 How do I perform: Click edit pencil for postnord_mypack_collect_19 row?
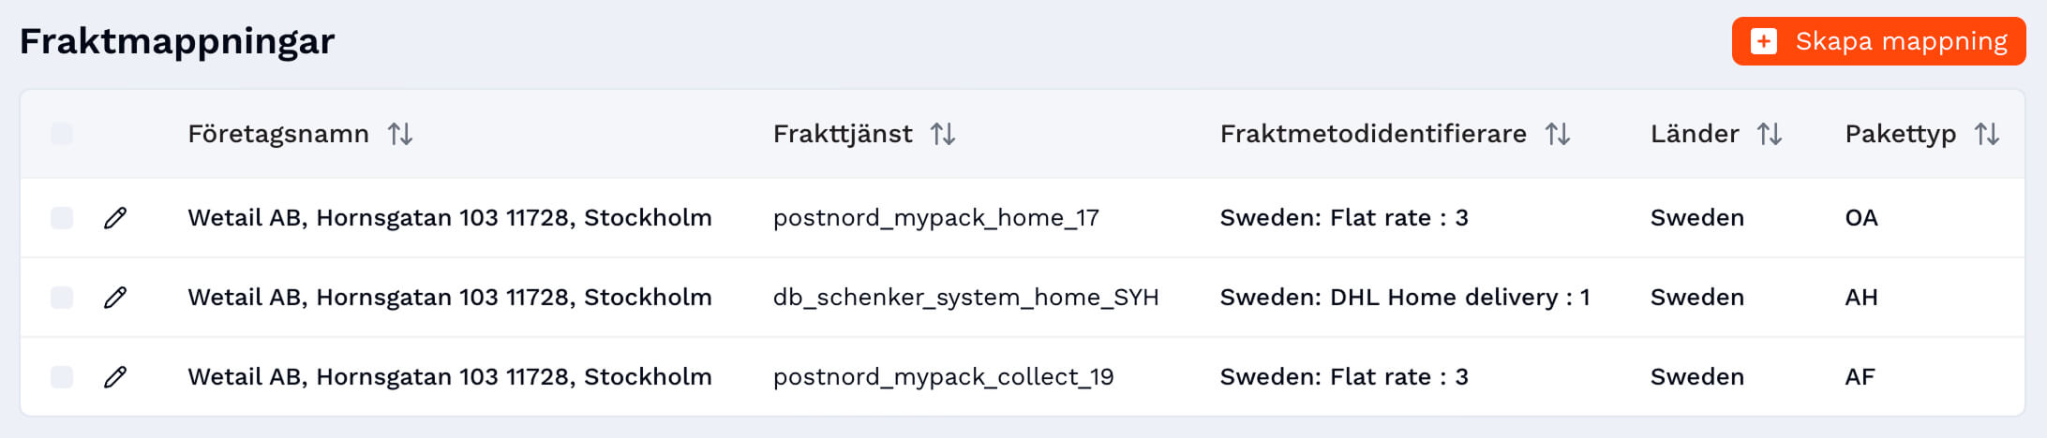point(115,377)
